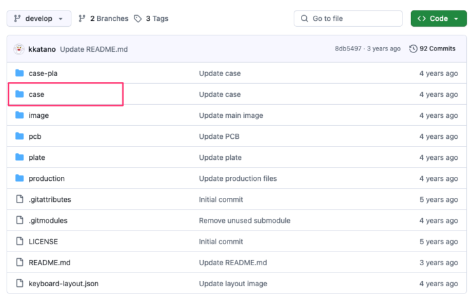Click the production folder icon

19,178
